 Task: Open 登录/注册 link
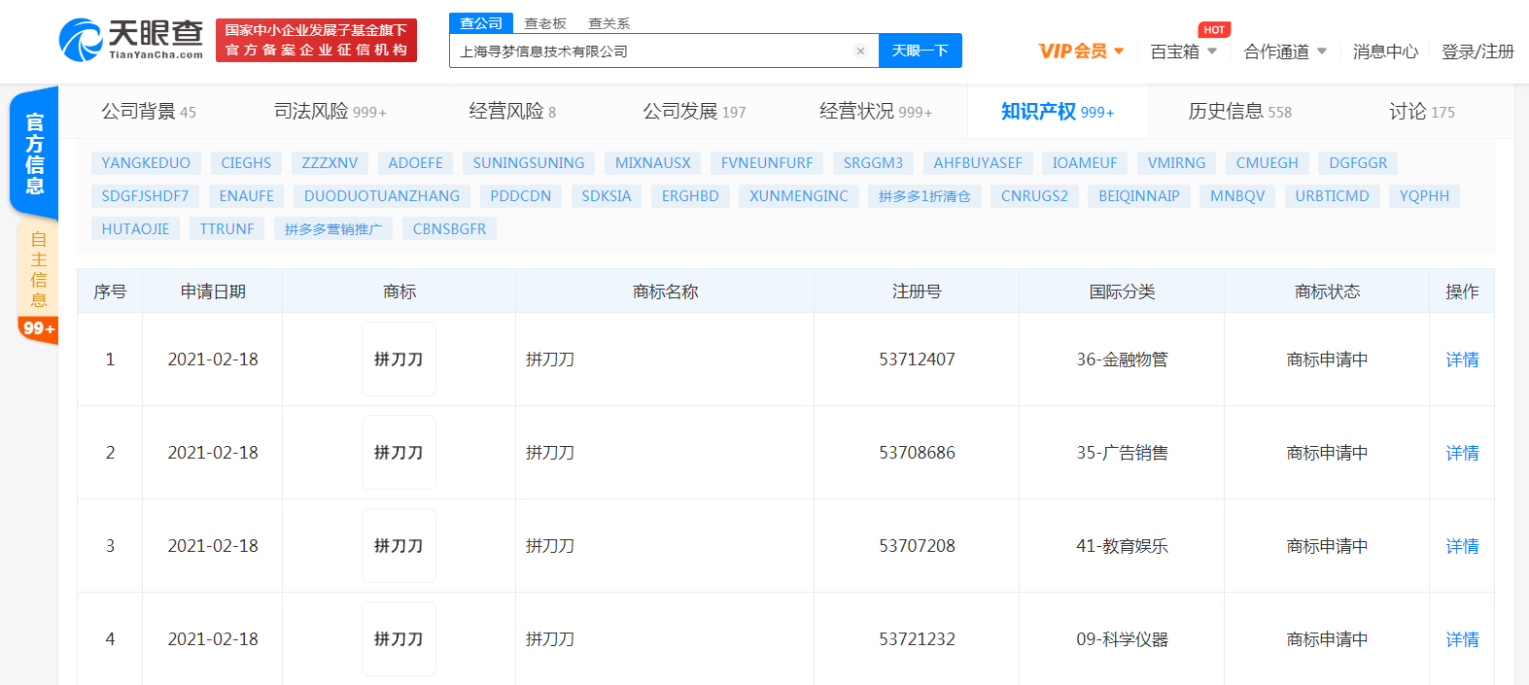pyautogui.click(x=1477, y=51)
